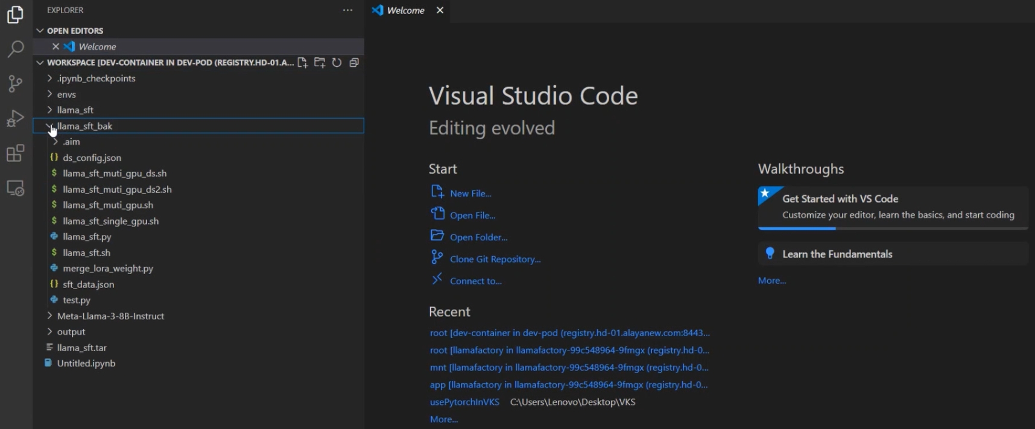1035x429 pixels.
Task: Open recent root dev-container in dev-pod
Action: (570, 333)
